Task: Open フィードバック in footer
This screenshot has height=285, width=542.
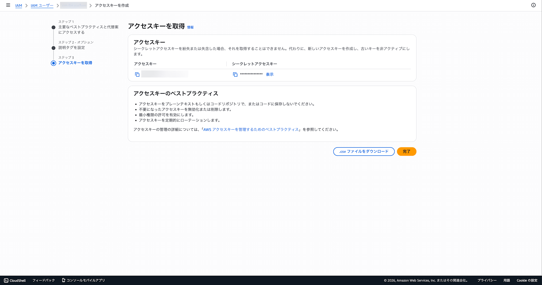Action: click(x=44, y=280)
